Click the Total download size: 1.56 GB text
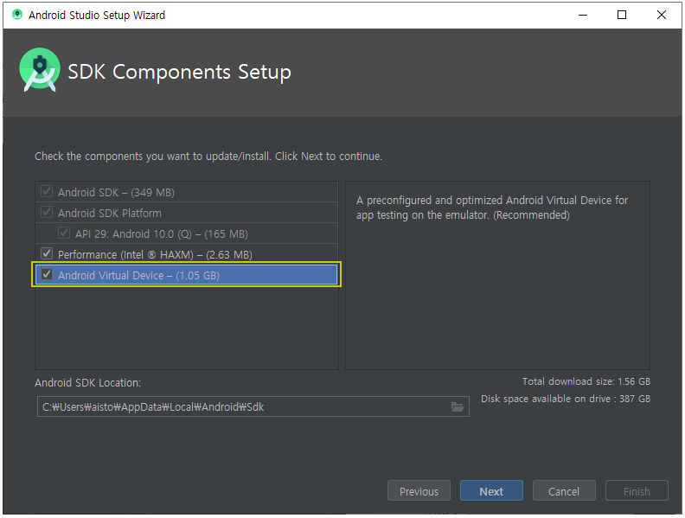 coord(586,381)
